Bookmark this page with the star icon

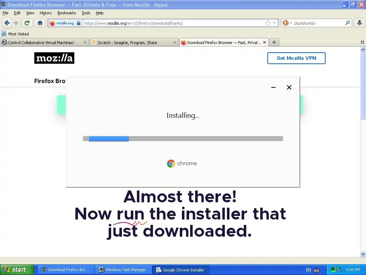point(267,23)
